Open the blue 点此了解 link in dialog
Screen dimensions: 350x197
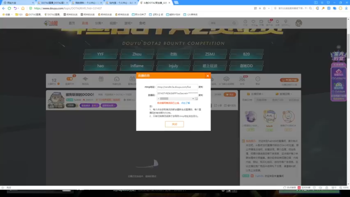tap(185, 103)
